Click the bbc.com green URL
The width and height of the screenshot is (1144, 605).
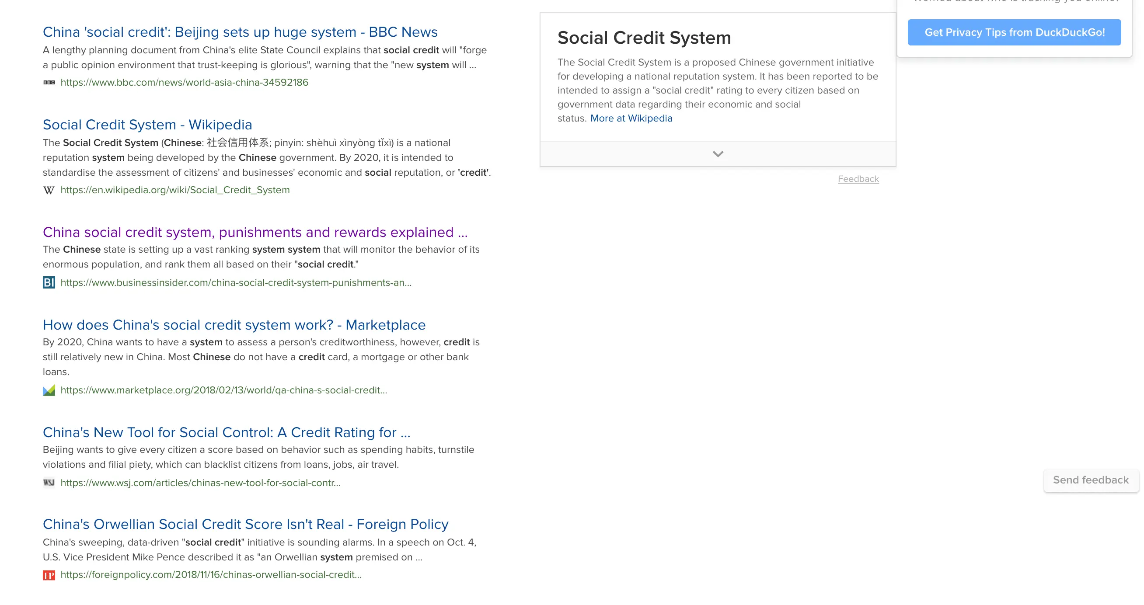click(184, 83)
